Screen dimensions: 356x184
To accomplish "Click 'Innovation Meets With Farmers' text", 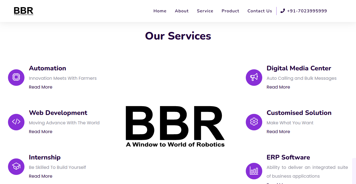I will (63, 78).
